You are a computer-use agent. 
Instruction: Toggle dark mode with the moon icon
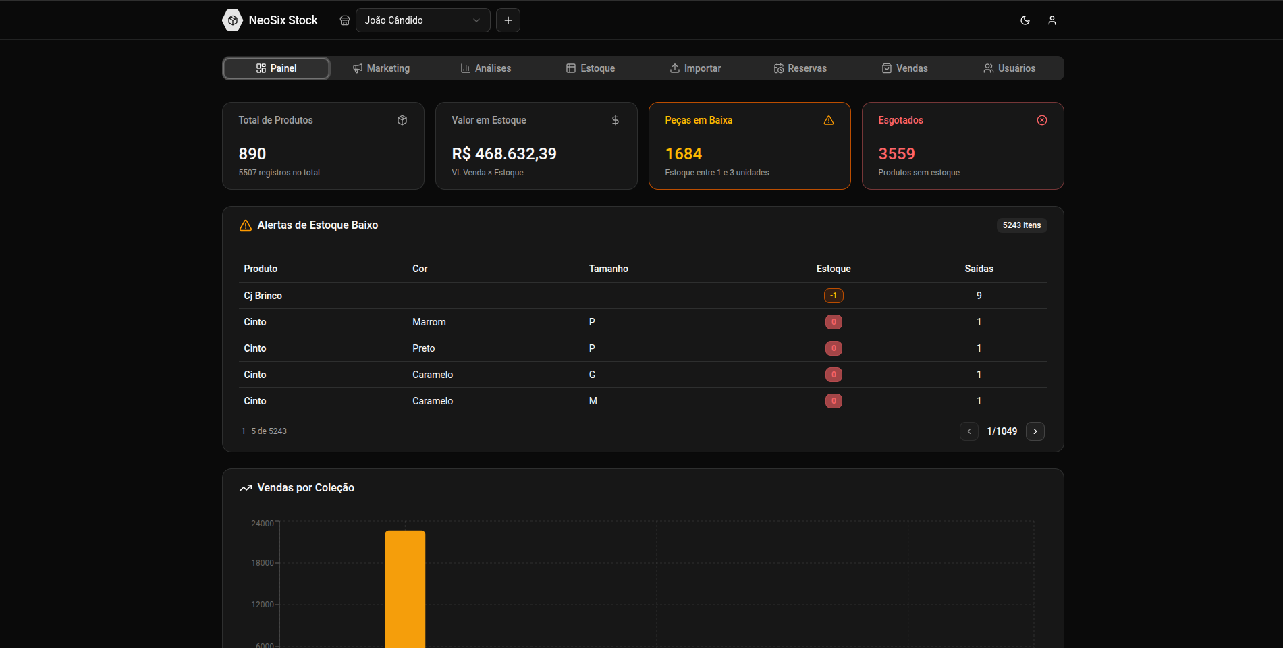tap(1025, 20)
